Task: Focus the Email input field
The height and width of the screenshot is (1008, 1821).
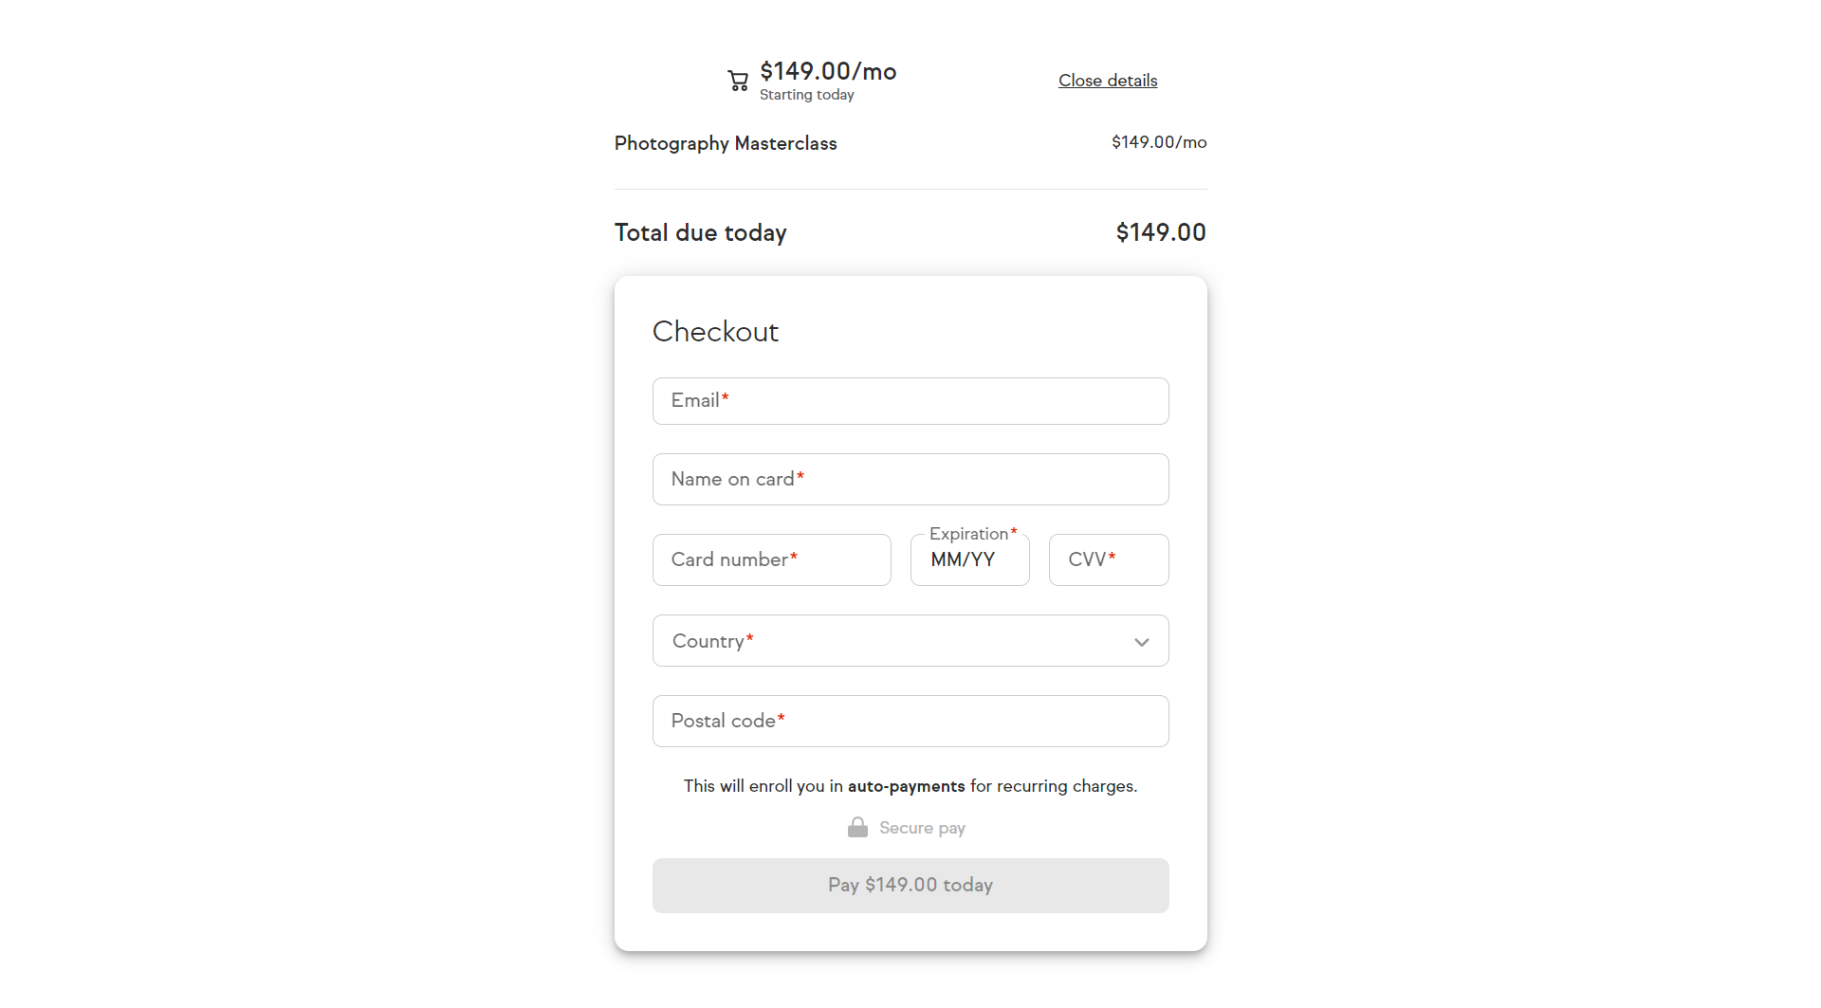Action: [x=910, y=401]
